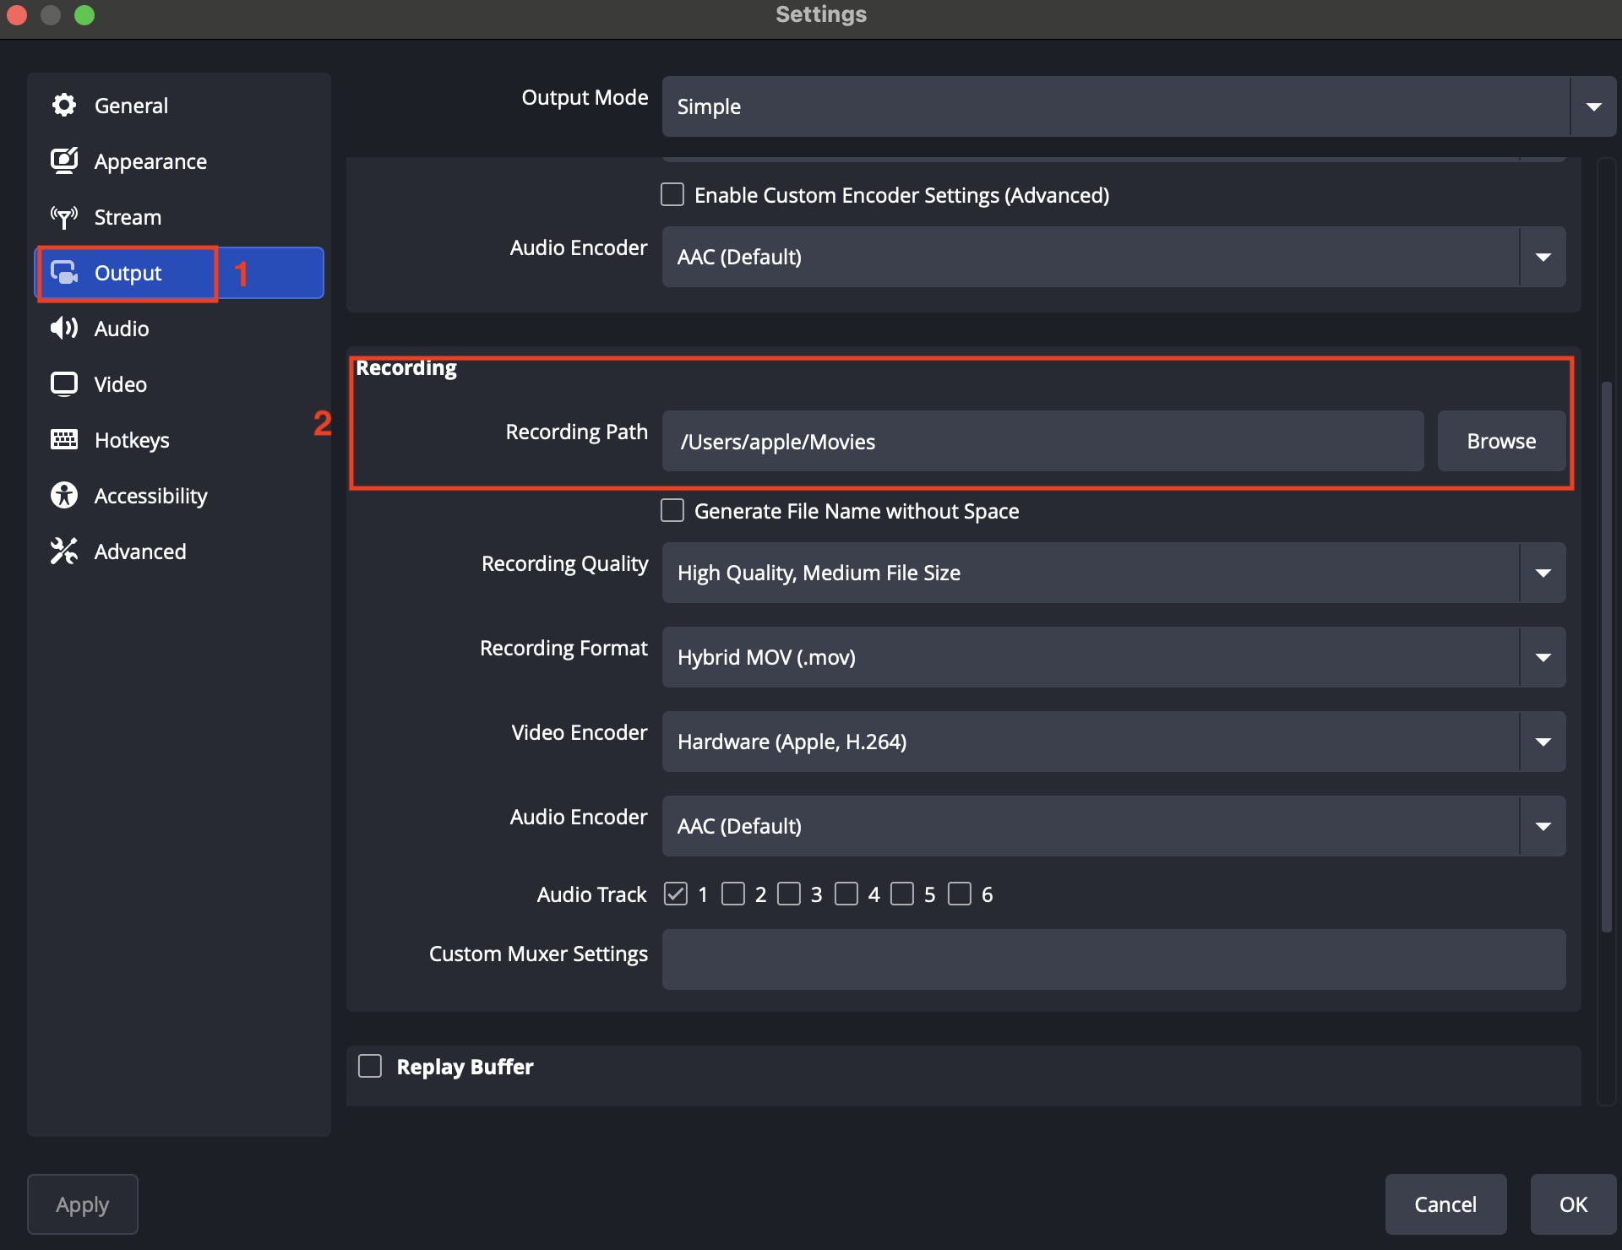Click the Recording Path text field

point(1042,441)
